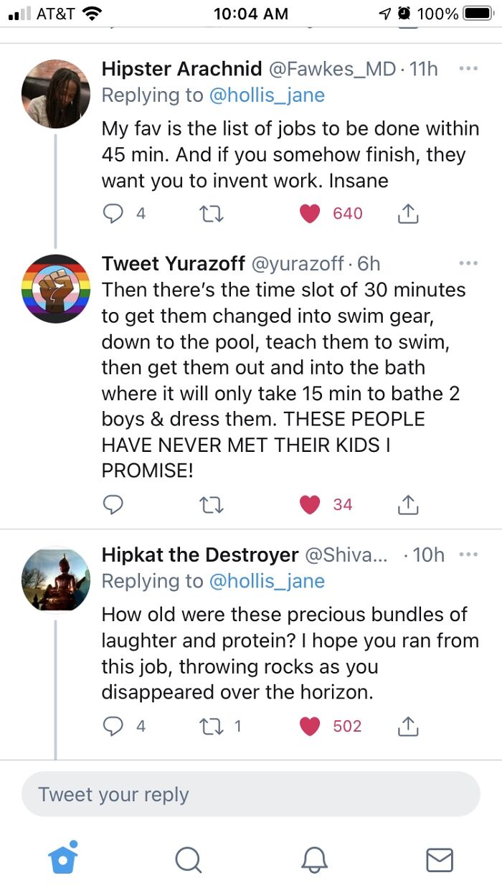The image size is (502, 893).
Task: Tap the Tweet your reply field
Action: pos(251,794)
